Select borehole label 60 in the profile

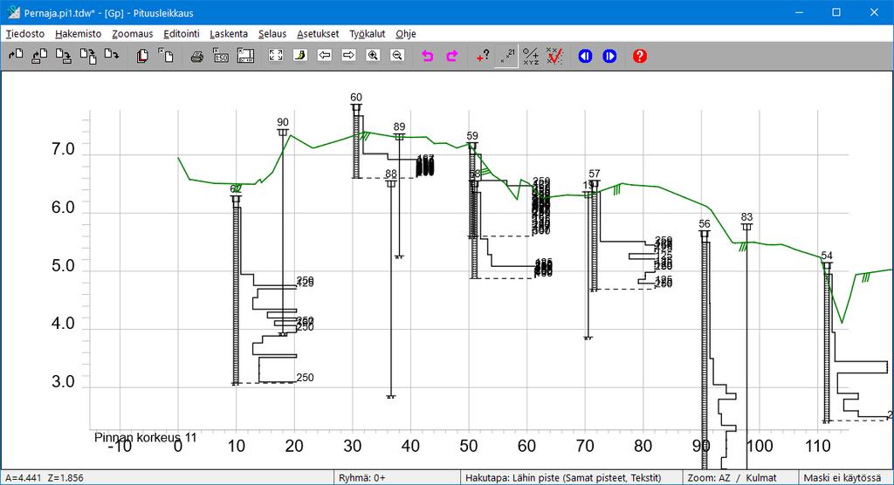356,98
